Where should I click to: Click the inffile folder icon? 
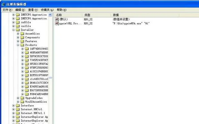coord(18,22)
